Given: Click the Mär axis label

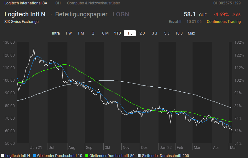Looking at the screenshot, I should coord(197,148).
